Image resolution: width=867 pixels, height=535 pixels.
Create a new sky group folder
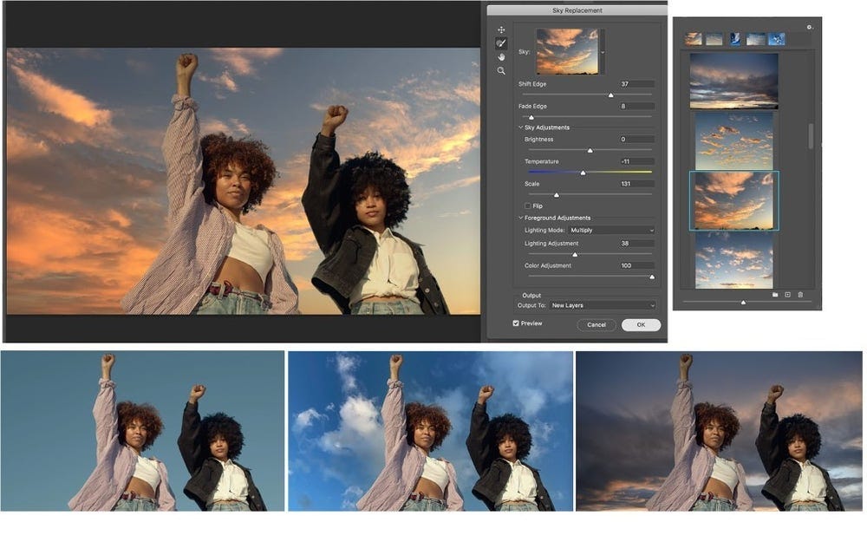point(774,295)
